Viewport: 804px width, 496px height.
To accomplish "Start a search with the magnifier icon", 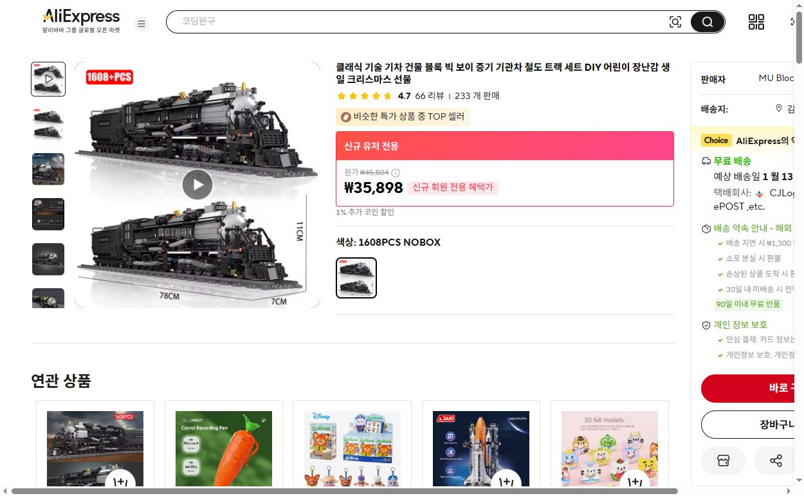I will (x=707, y=21).
